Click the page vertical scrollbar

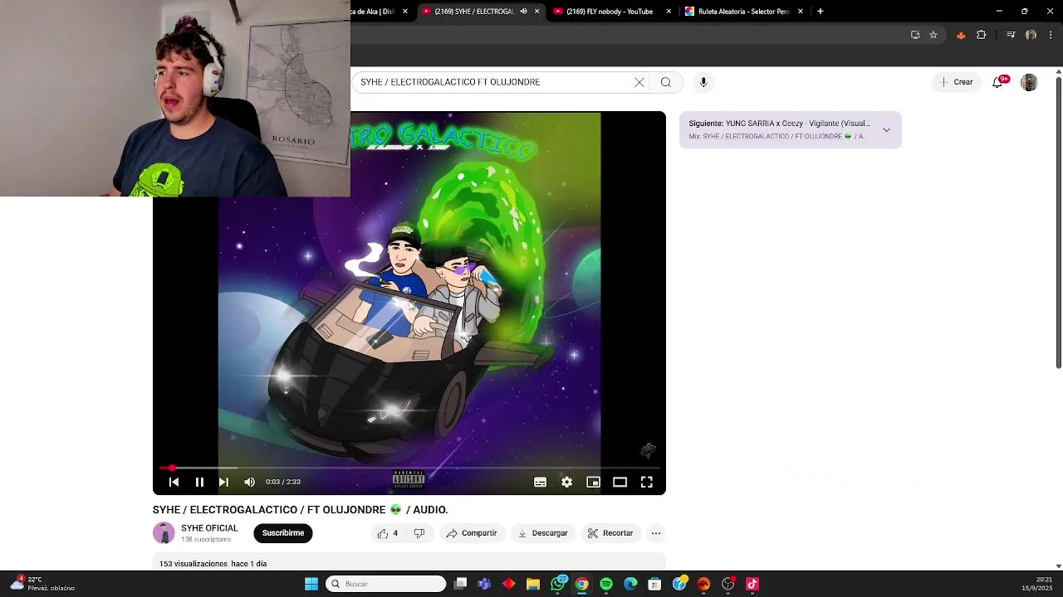pyautogui.click(x=1058, y=221)
